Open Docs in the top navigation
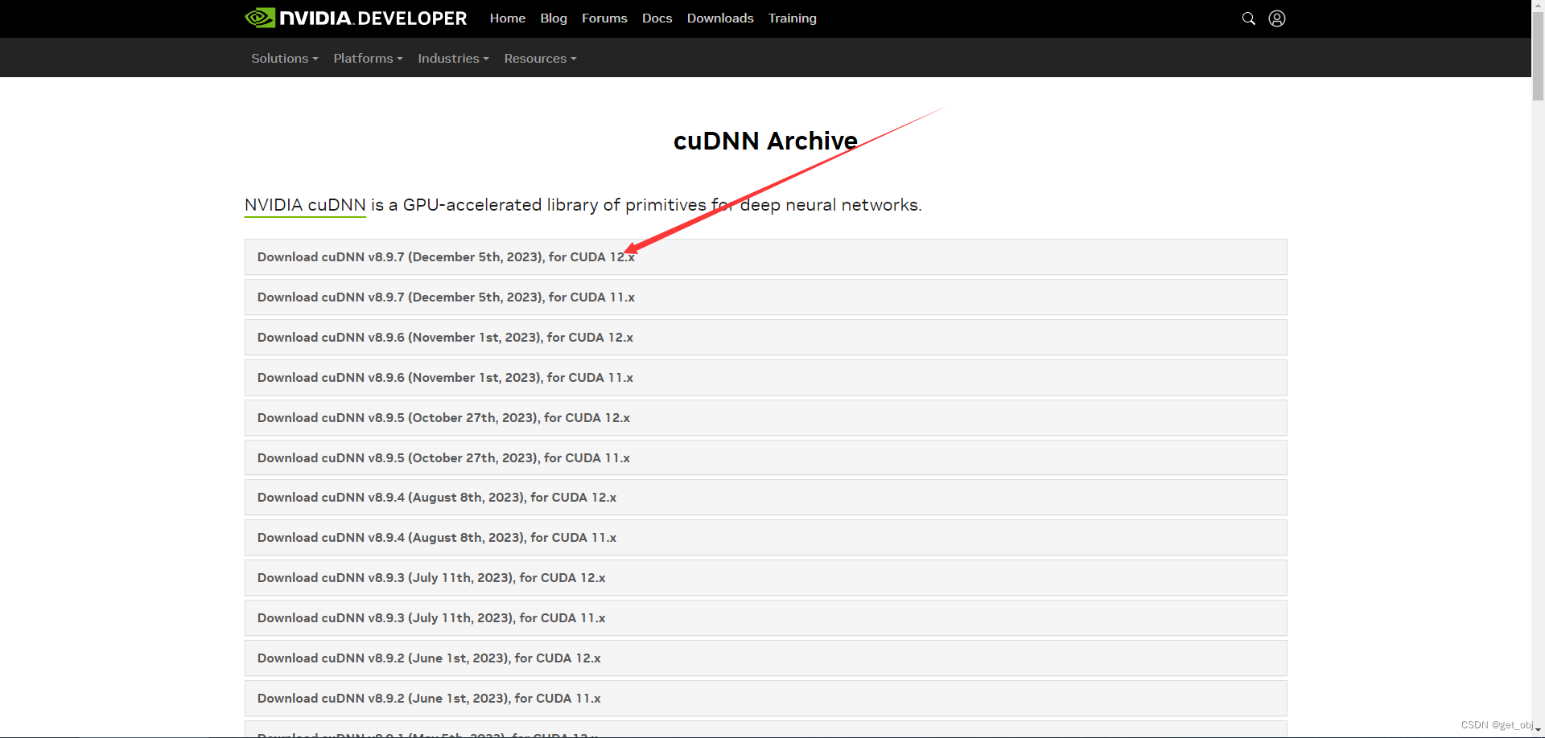The width and height of the screenshot is (1545, 738). coord(657,18)
